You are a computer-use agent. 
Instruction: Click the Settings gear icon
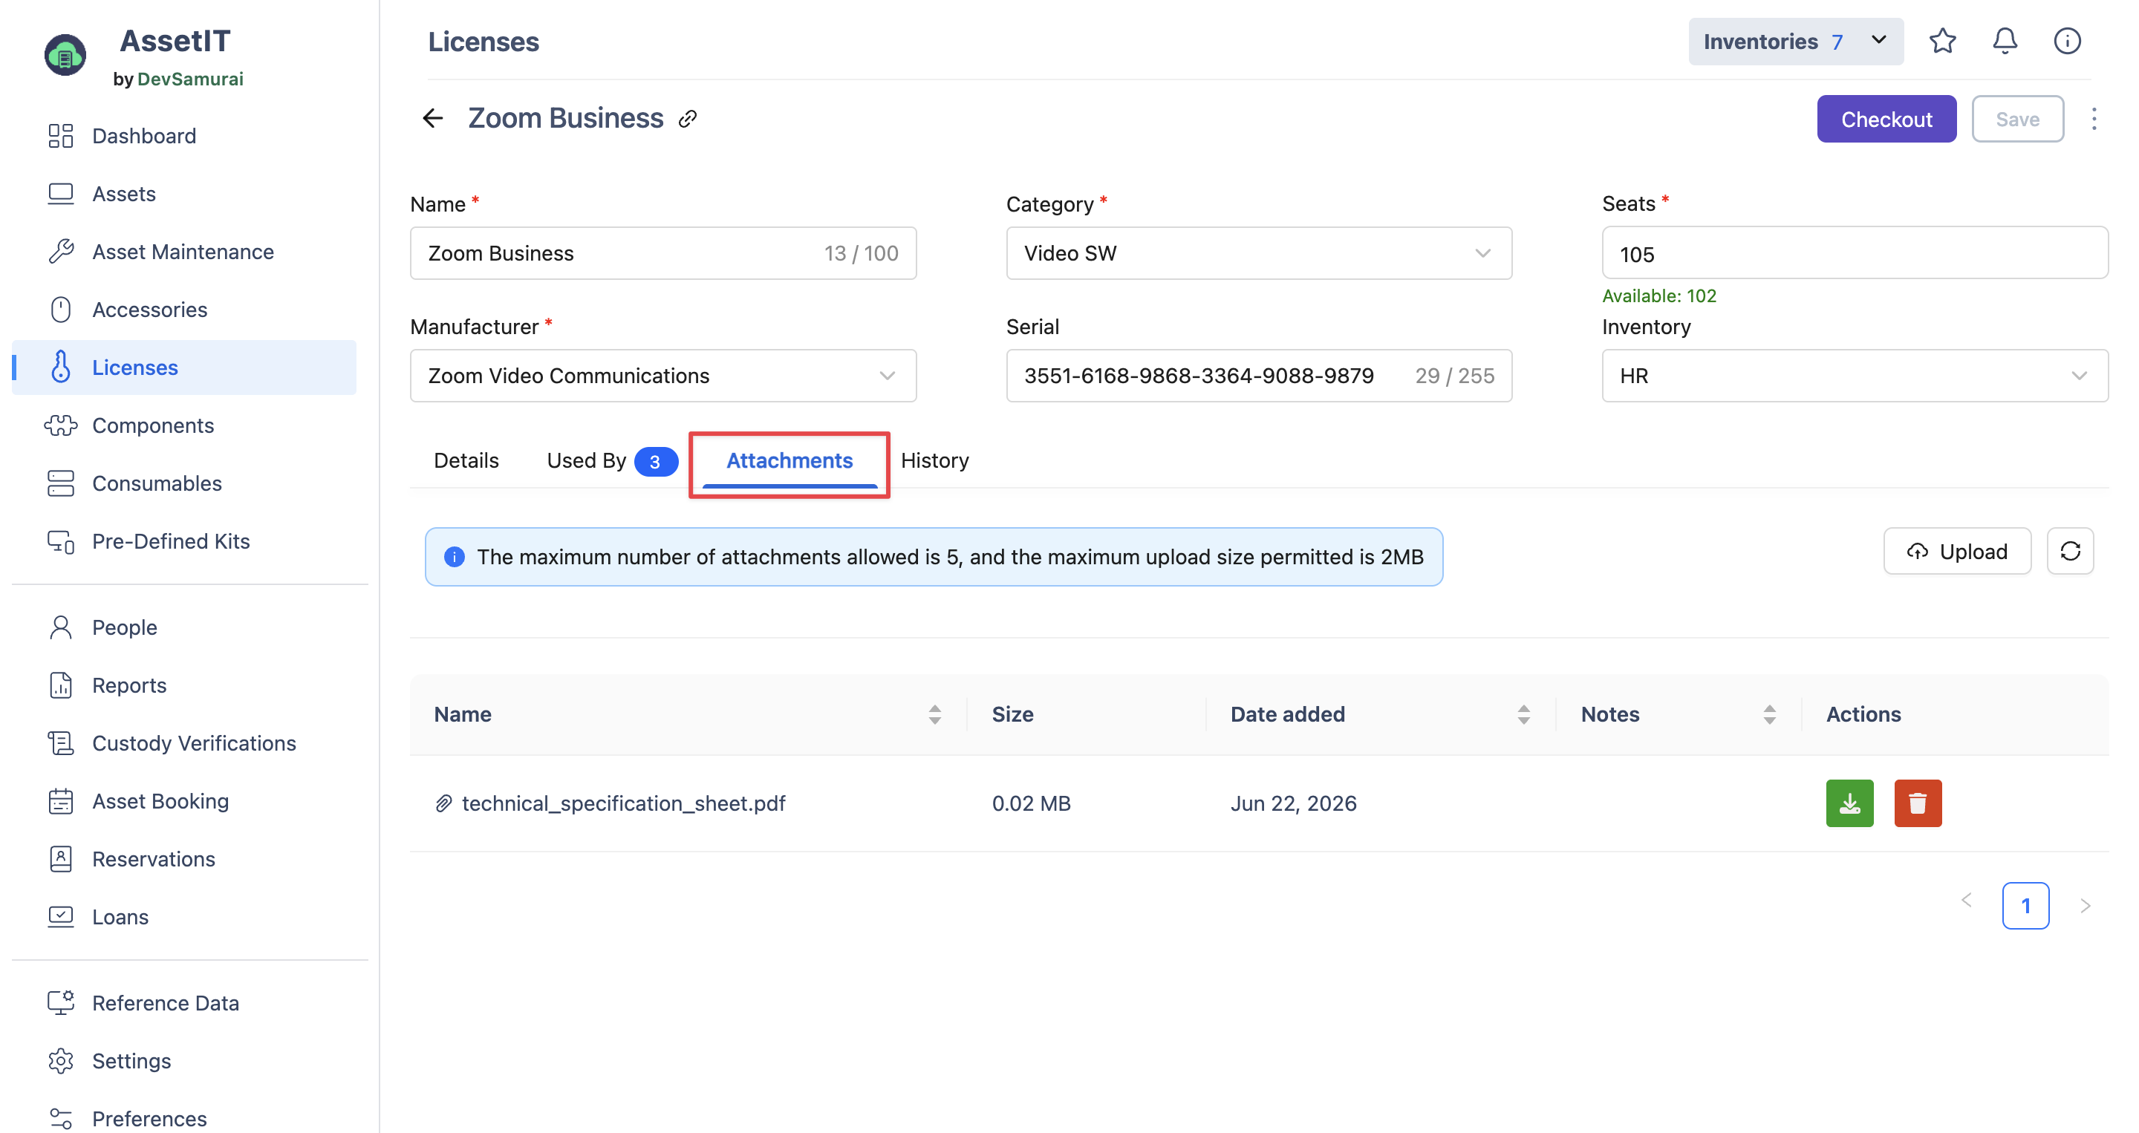click(x=61, y=1061)
